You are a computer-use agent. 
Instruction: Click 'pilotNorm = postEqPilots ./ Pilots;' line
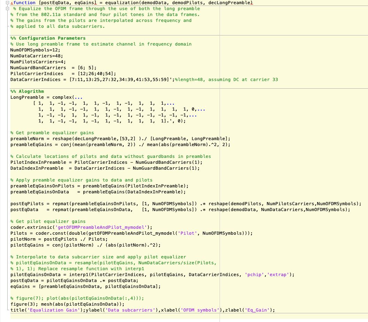59,239
